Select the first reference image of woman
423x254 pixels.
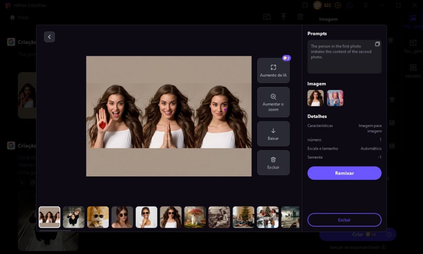coord(315,98)
